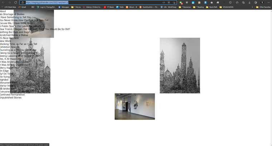Open the About link
272x146 pixels.
3,11
